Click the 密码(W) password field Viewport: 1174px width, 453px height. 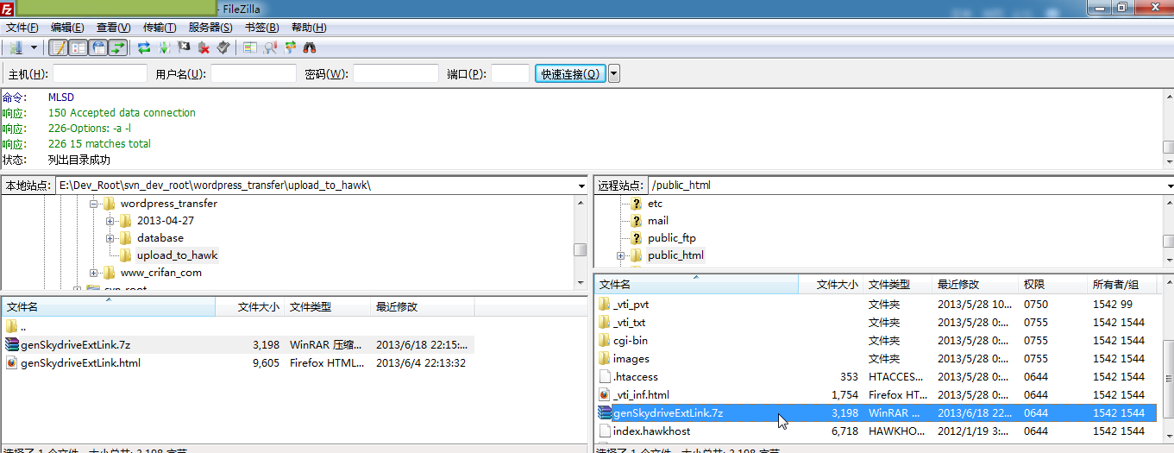coord(396,73)
